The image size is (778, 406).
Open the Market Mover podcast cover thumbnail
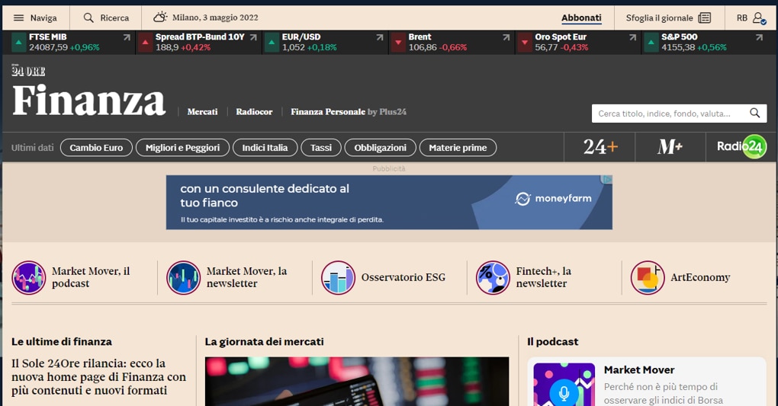point(564,384)
